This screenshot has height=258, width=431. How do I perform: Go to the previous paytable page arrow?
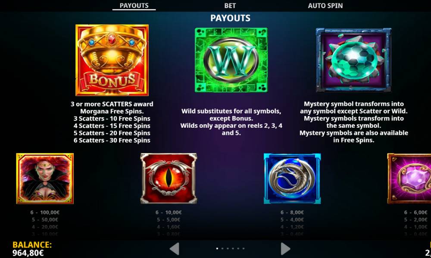(175, 249)
